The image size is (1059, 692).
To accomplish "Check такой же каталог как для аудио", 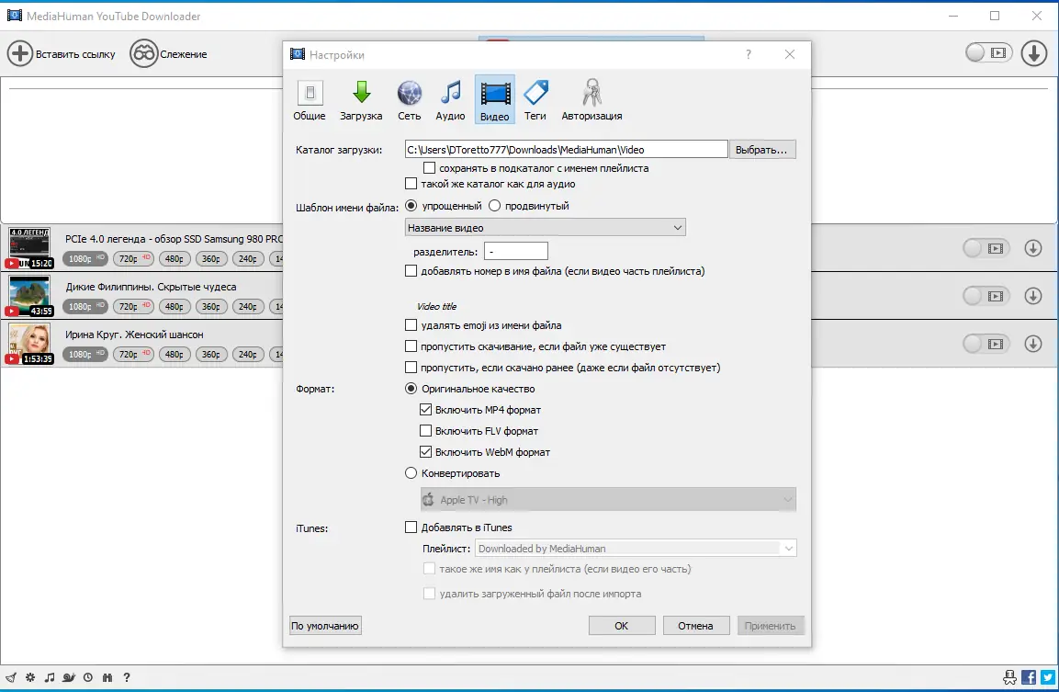I will (x=411, y=183).
